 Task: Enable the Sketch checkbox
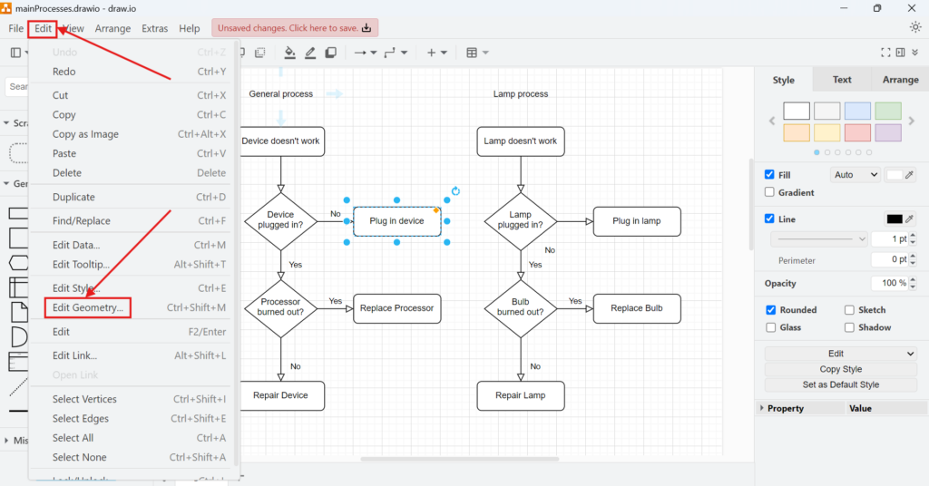click(850, 310)
